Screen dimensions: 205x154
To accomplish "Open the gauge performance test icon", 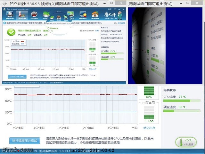I will tap(34, 15).
